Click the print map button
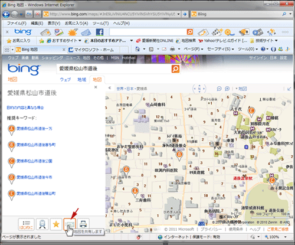Screen dimensions: 295x245 [x=83, y=224]
